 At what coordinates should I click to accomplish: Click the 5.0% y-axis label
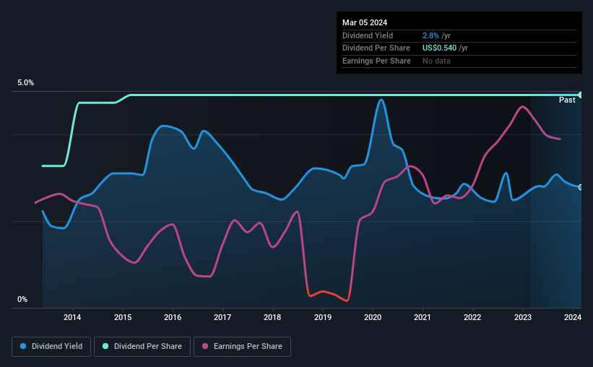[25, 82]
